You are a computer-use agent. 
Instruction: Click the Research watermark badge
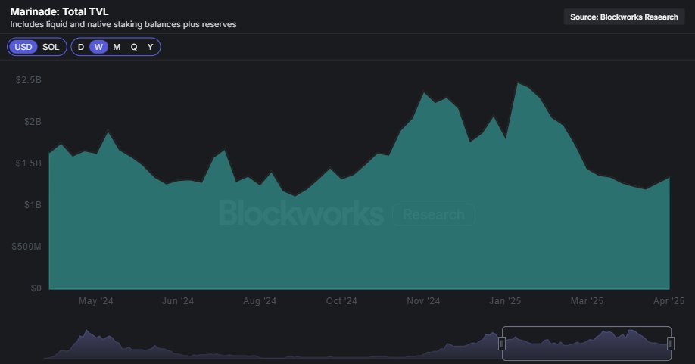(x=434, y=214)
